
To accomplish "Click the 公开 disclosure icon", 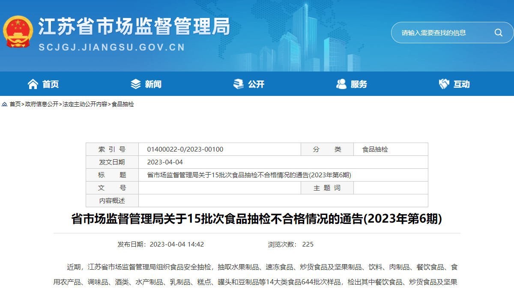I will 239,84.
